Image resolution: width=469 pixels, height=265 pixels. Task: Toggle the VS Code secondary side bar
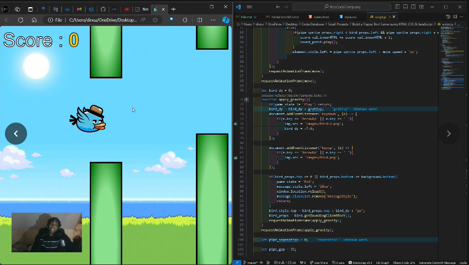413,7
